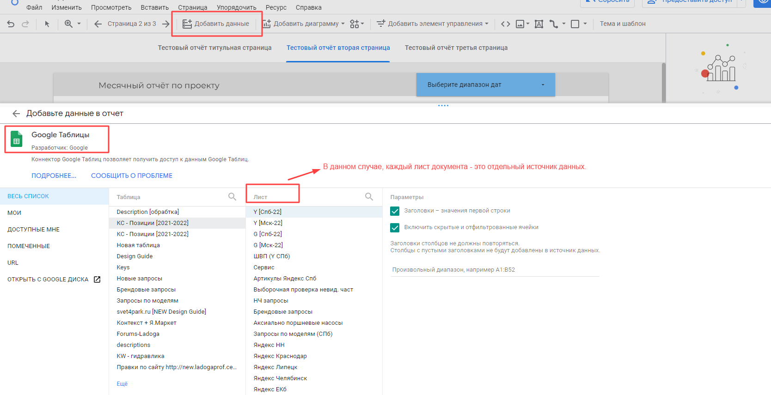Image resolution: width=771 pixels, height=395 pixels.
Task: Open the Справка menu
Action: click(x=309, y=7)
